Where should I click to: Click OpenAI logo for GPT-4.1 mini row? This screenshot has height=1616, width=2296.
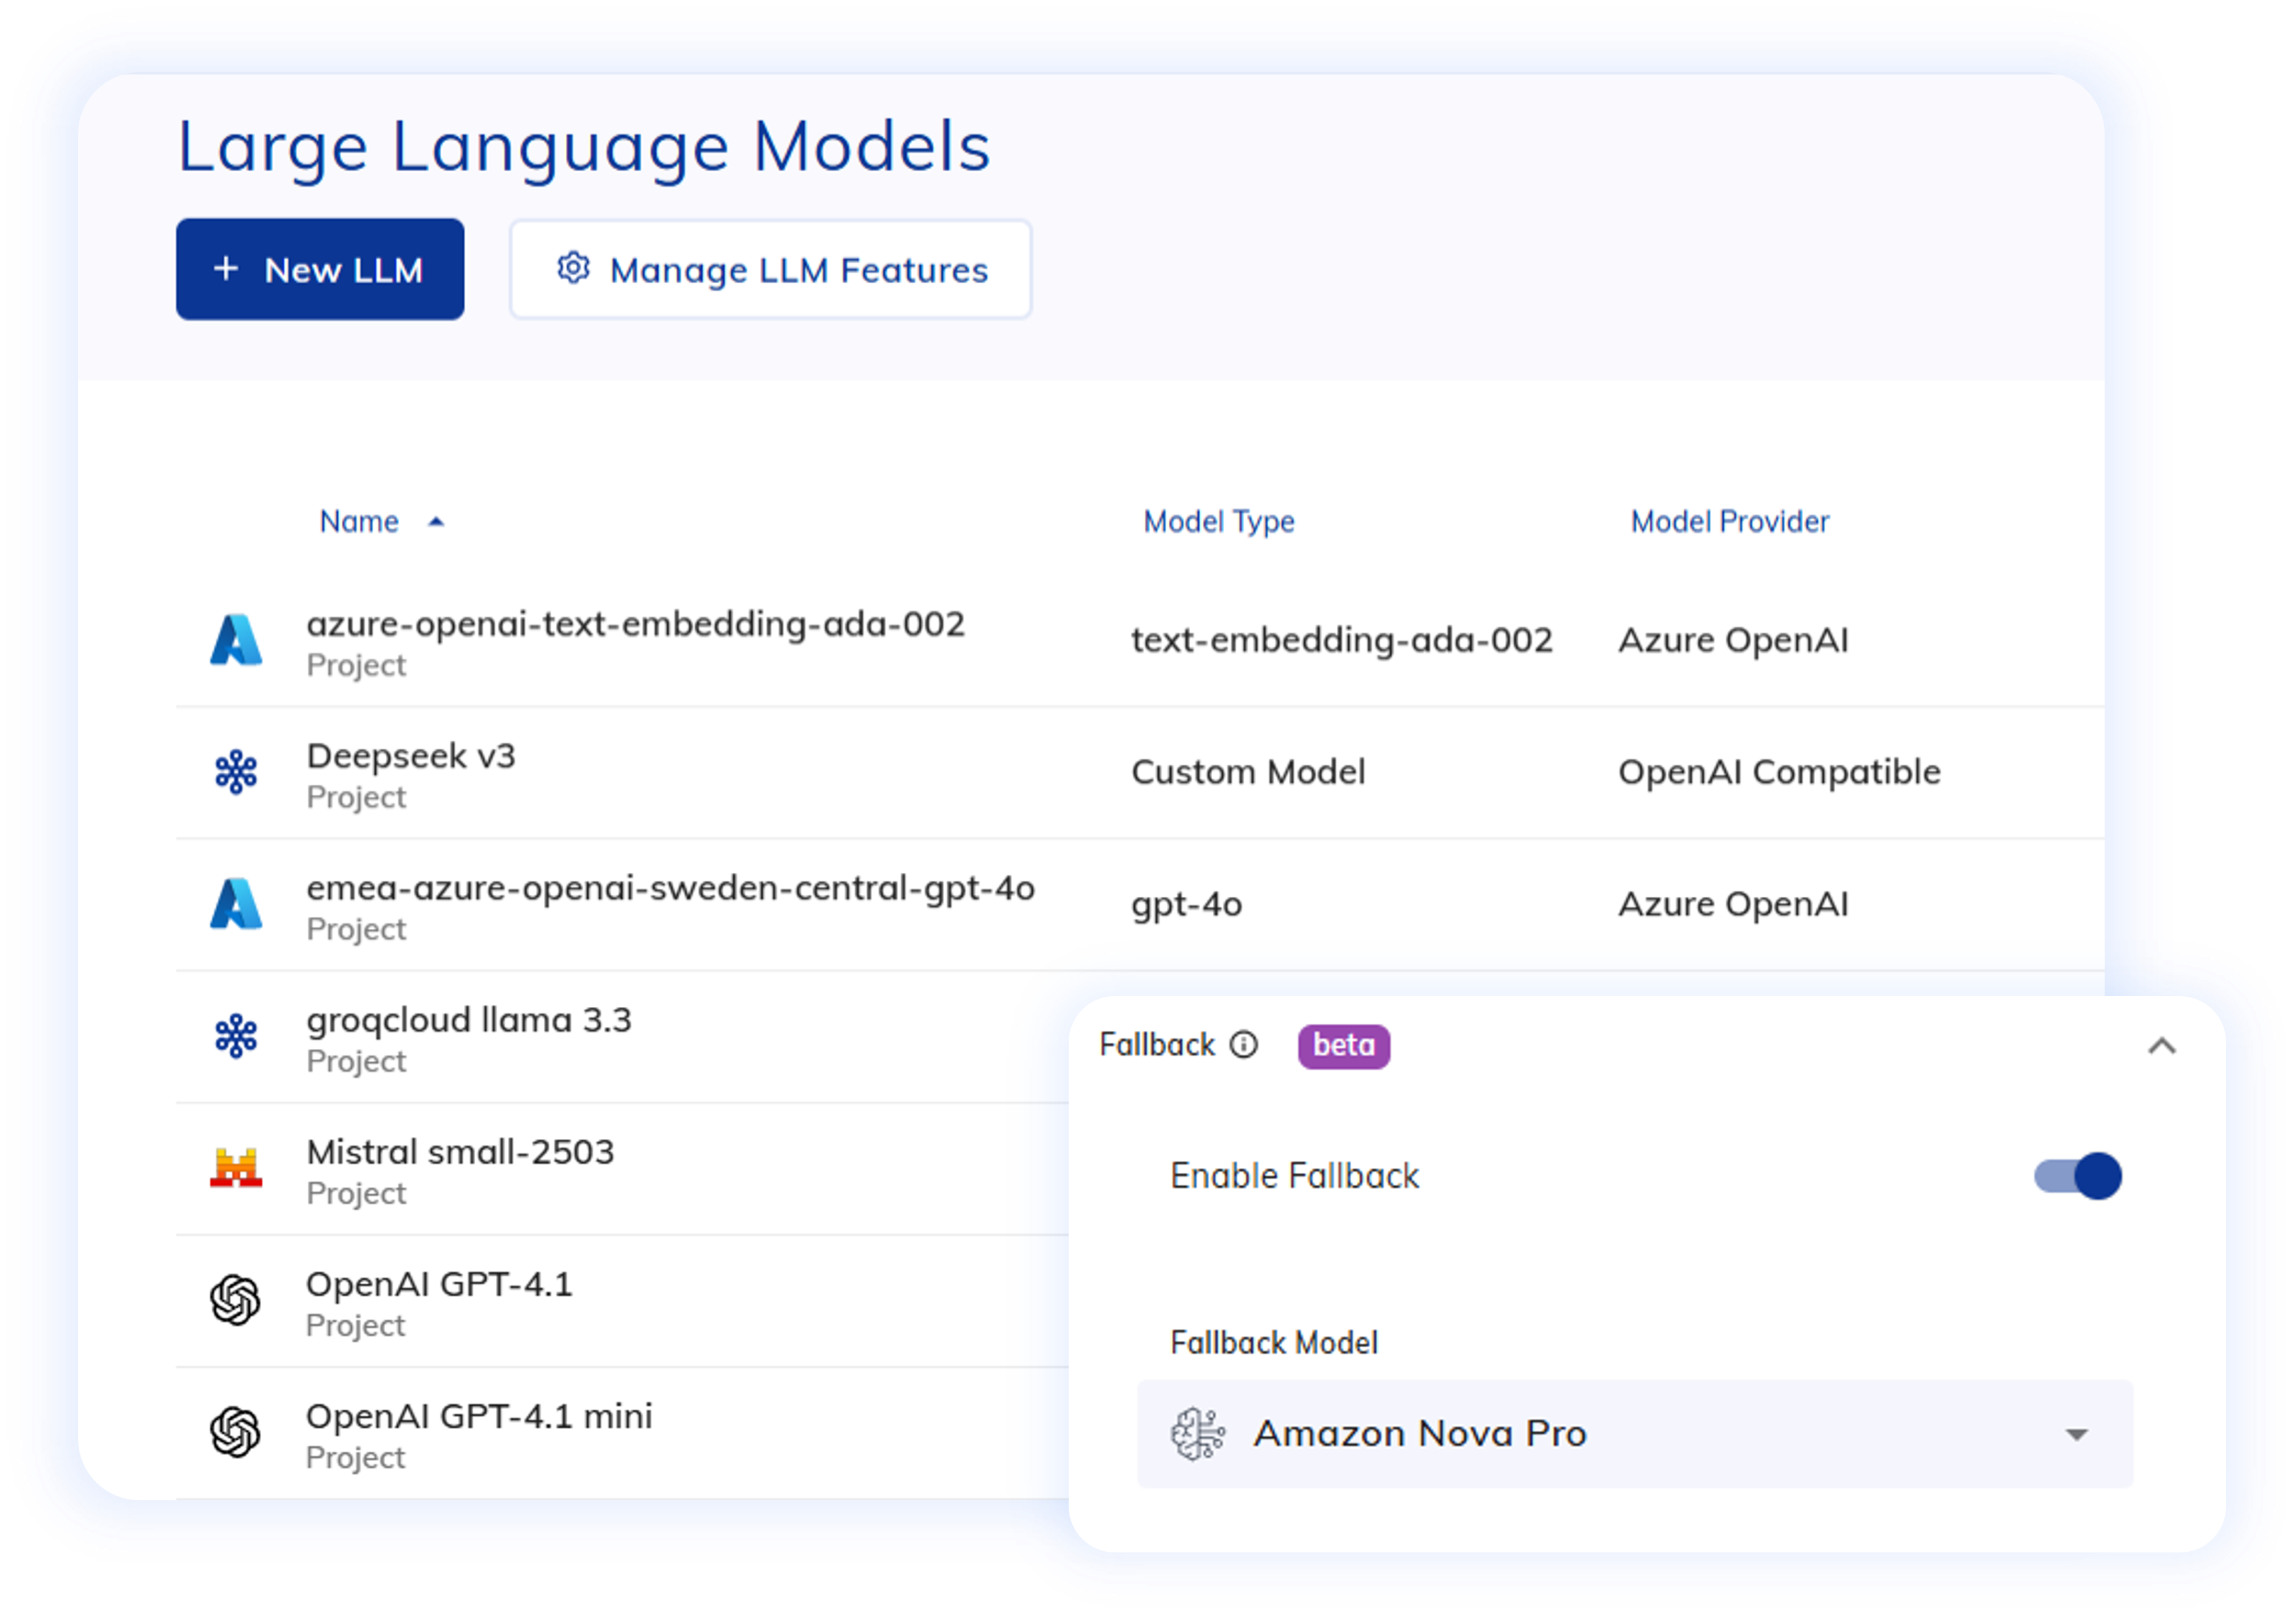click(x=236, y=1432)
